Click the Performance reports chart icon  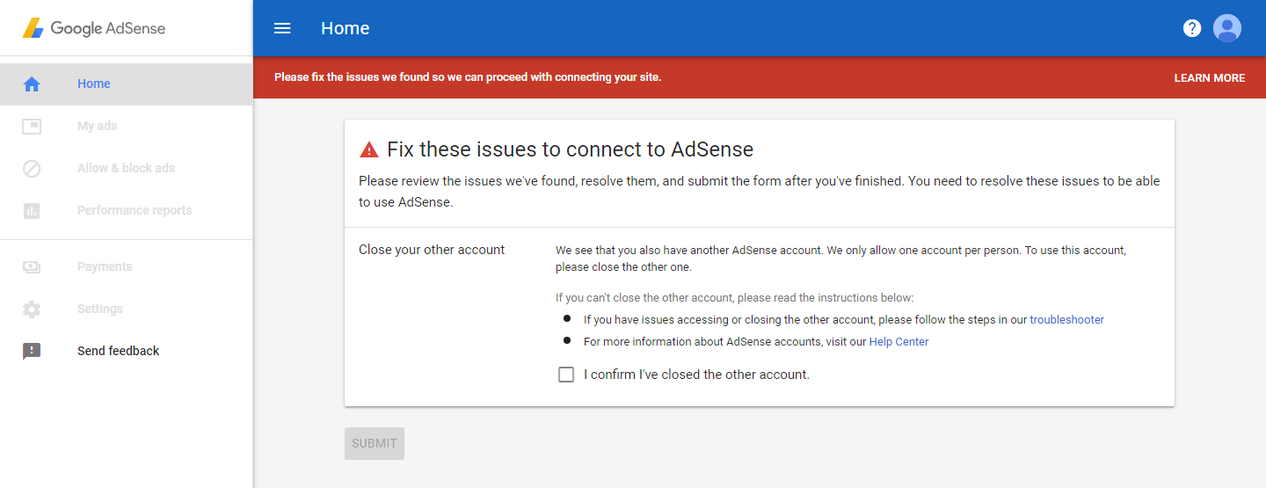click(32, 211)
